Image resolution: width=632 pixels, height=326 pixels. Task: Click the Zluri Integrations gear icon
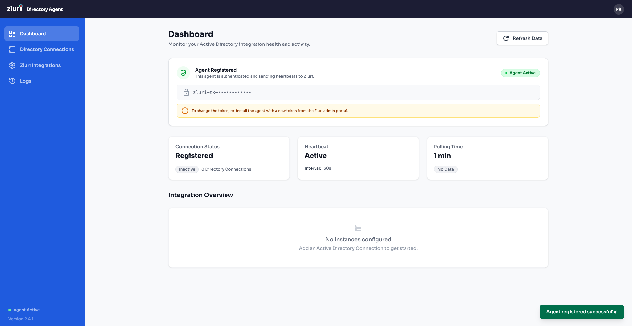coord(12,65)
